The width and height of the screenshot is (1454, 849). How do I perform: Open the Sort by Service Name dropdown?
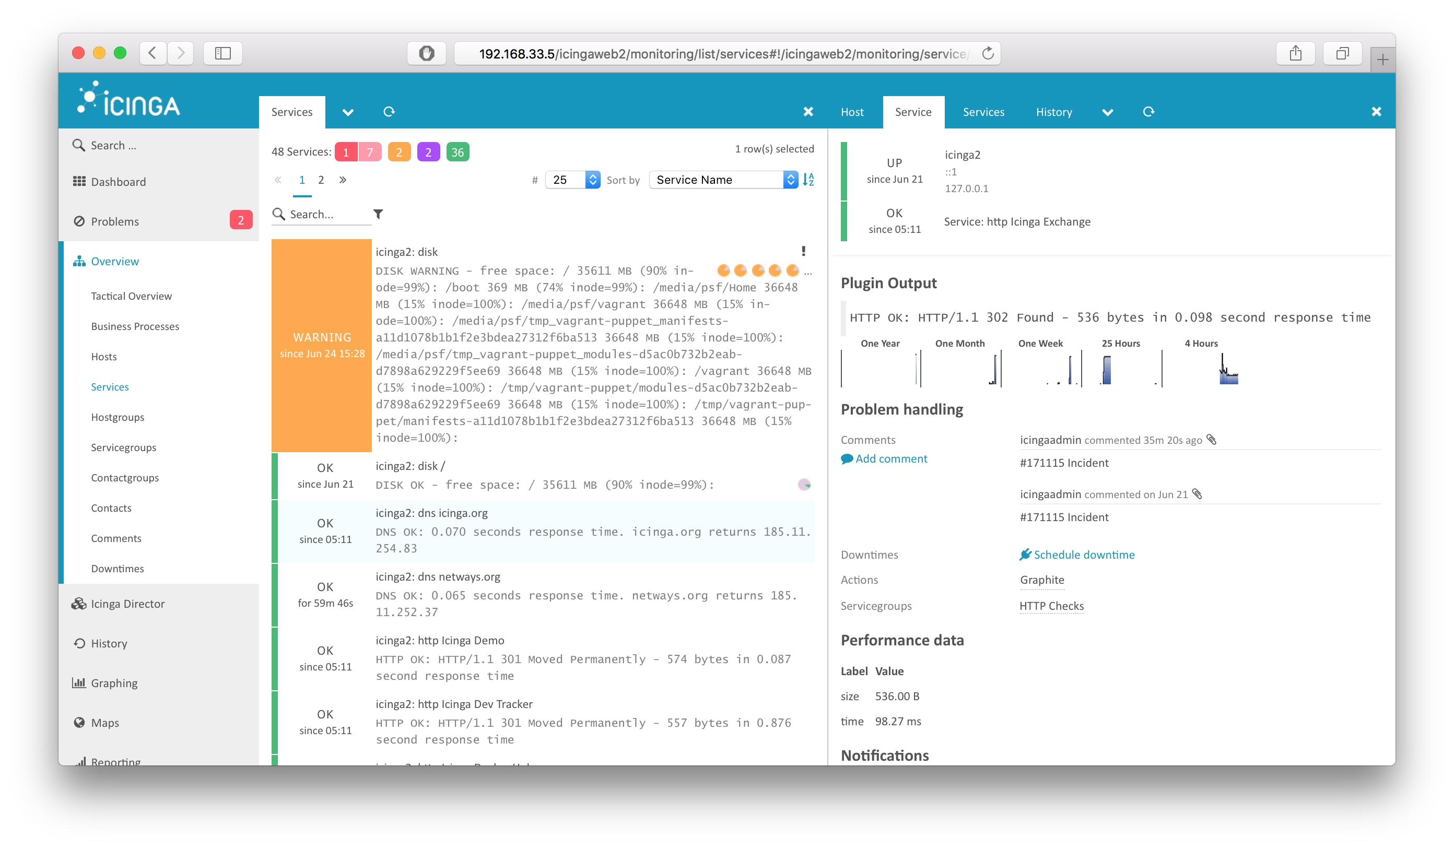(723, 180)
